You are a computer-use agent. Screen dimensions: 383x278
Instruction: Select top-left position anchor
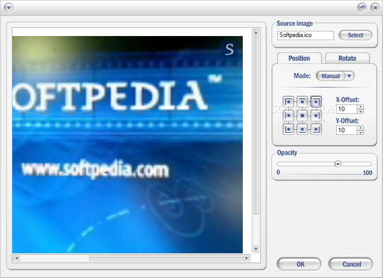tap(289, 101)
